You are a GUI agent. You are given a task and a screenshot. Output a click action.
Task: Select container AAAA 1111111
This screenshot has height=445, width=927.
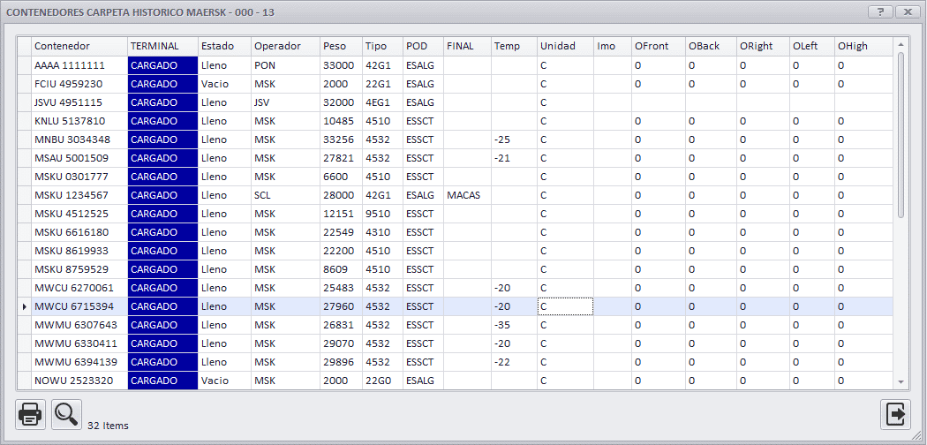pos(79,65)
